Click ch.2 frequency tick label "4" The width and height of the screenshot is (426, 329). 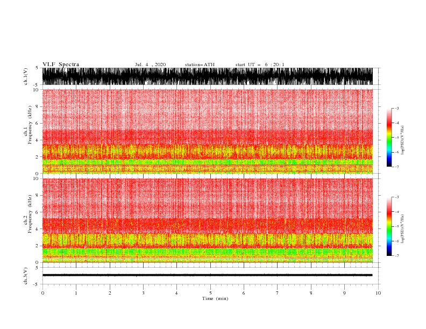coord(37,229)
